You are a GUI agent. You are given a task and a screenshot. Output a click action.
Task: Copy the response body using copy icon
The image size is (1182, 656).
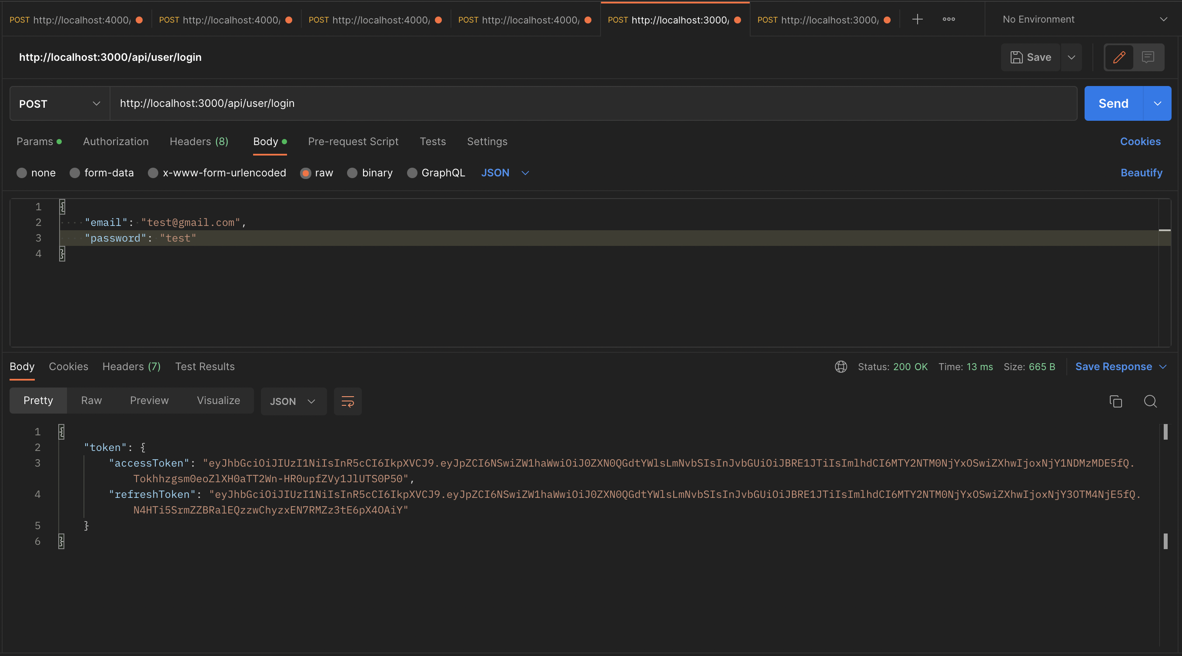1115,401
